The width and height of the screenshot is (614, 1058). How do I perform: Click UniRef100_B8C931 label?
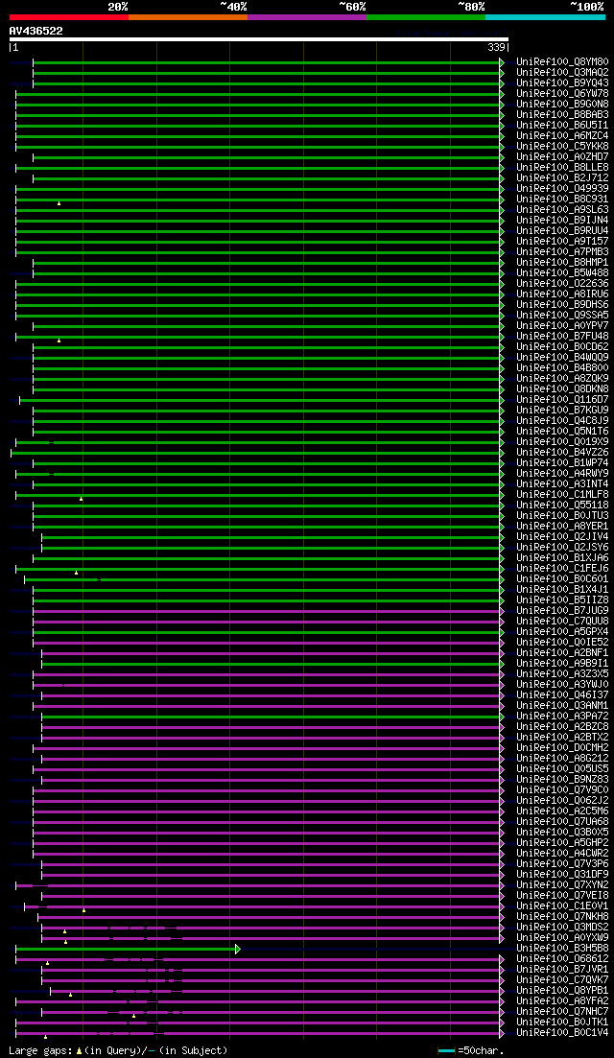562,200
